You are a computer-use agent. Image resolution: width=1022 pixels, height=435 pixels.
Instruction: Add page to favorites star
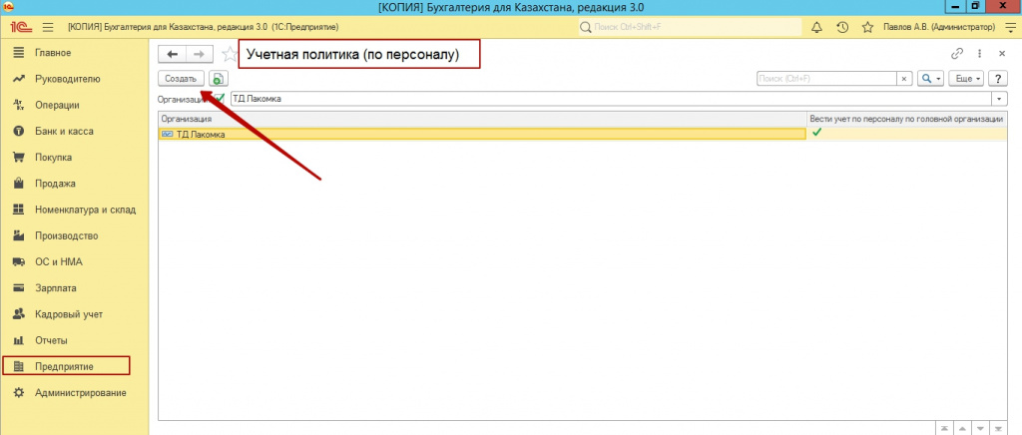(x=229, y=55)
